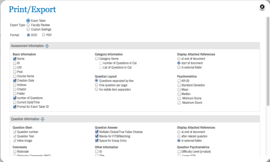Check the Notices checkbox

pos(15,85)
